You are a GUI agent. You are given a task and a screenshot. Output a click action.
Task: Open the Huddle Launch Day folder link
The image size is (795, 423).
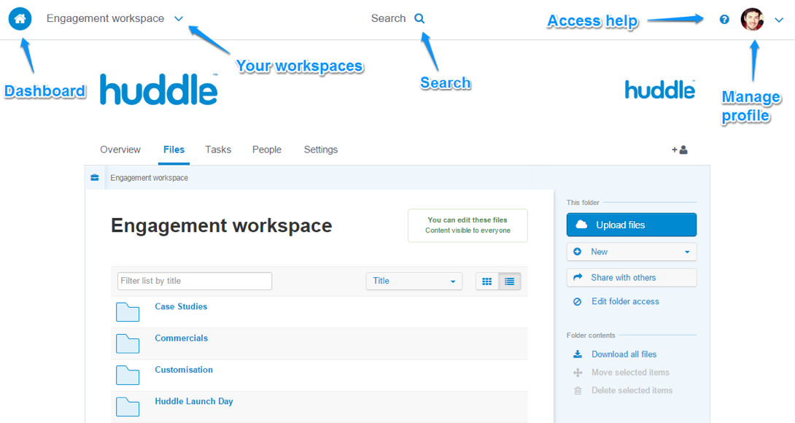coord(194,401)
